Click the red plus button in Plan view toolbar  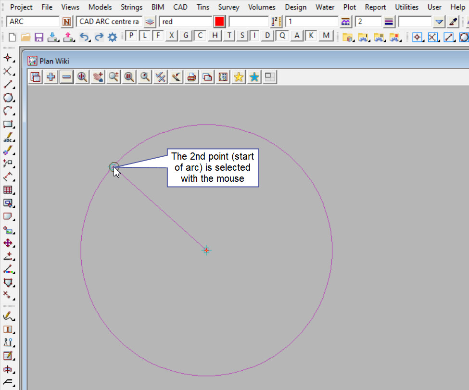51,77
